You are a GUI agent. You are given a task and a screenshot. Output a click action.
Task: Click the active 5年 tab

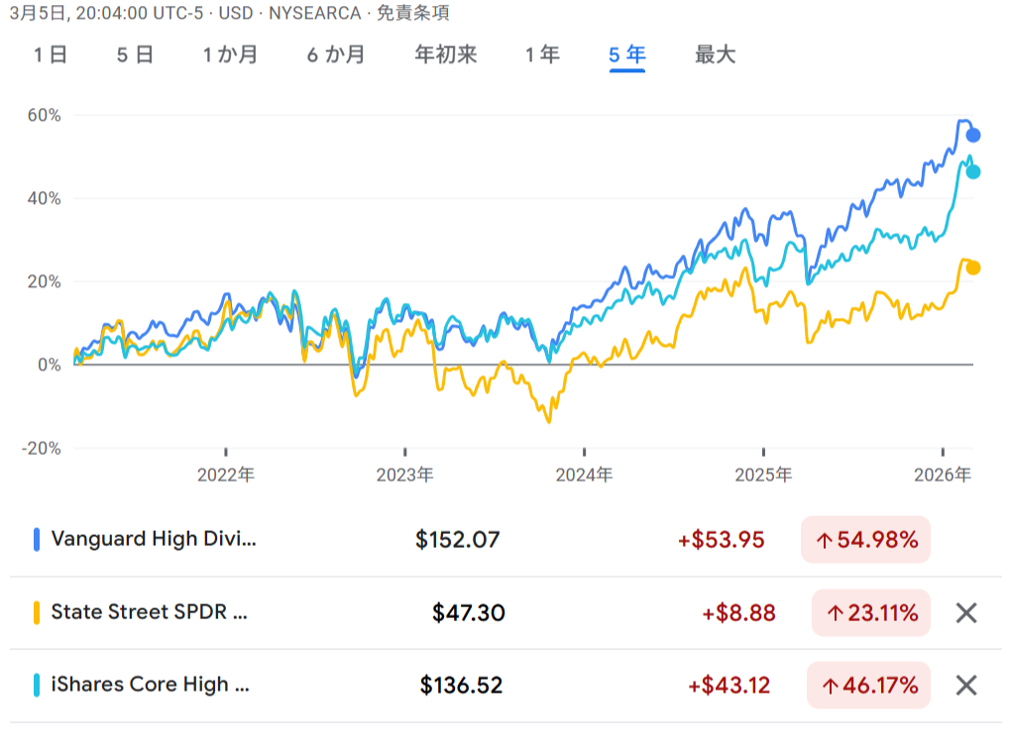[x=627, y=54]
